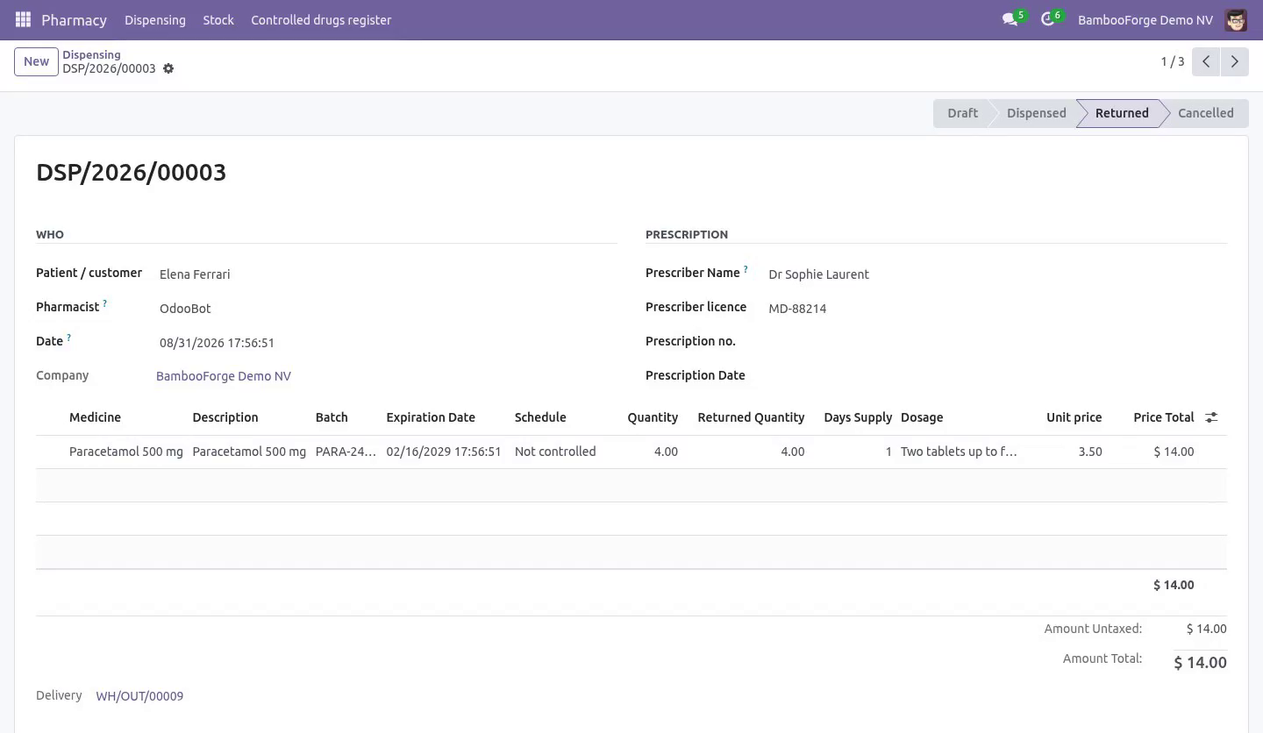The image size is (1263, 733).
Task: Open column options adjust icon in table header
Action: [x=1211, y=417]
